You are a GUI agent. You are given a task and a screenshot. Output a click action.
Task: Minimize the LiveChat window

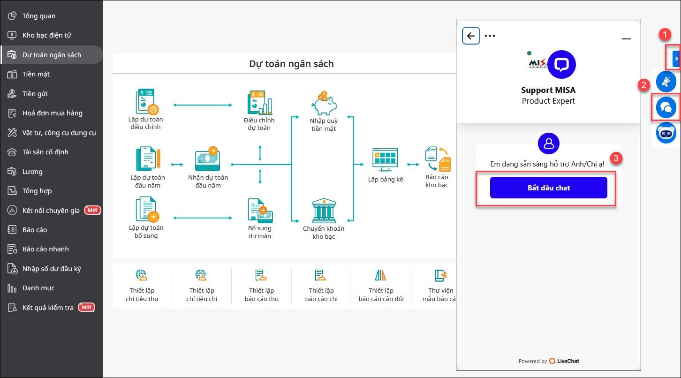point(626,39)
